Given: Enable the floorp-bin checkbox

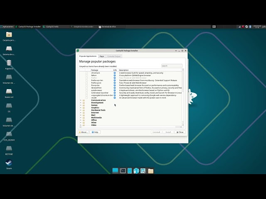Looking at the screenshot, I should point(87,85).
